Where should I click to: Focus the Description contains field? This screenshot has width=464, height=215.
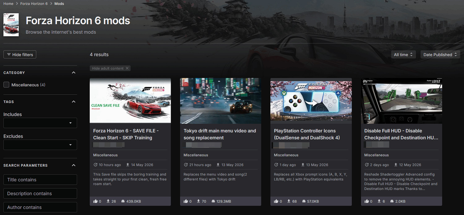pos(40,194)
